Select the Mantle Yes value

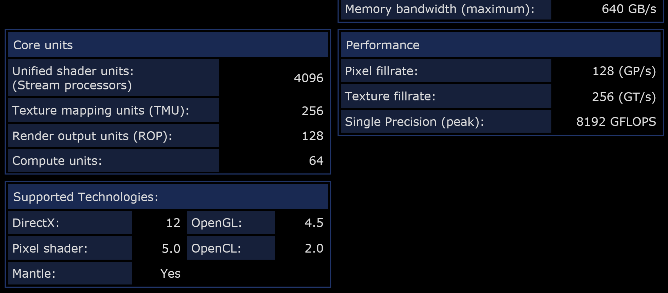[x=170, y=273]
